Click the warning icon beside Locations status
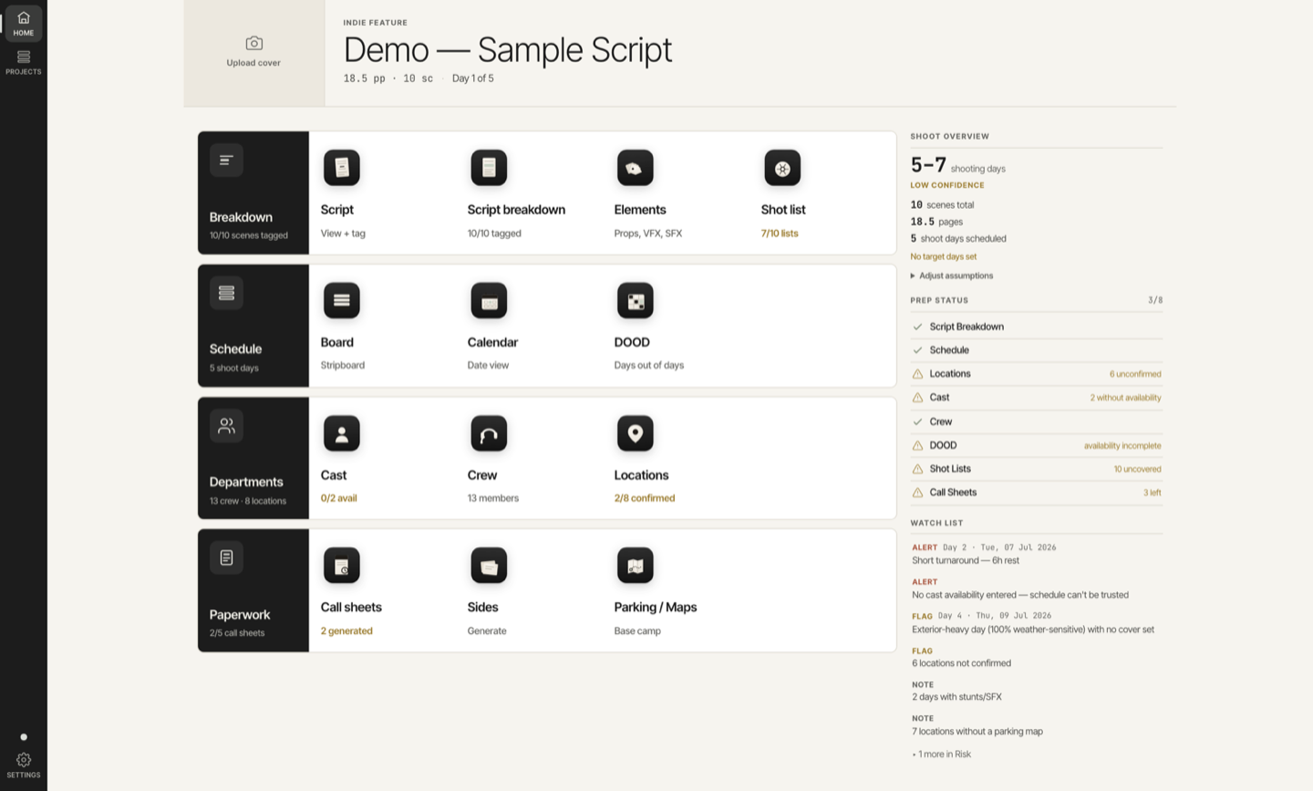1313x791 pixels. pos(917,374)
